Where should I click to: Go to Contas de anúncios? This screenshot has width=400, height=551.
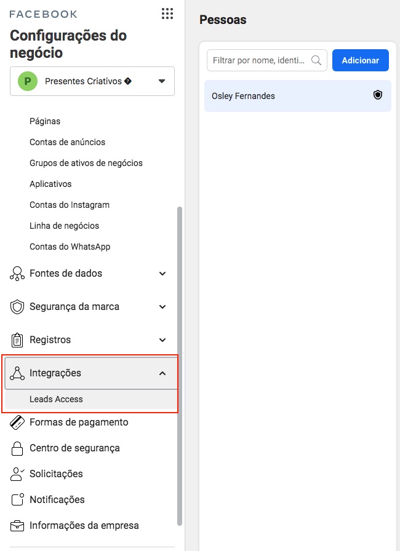68,142
